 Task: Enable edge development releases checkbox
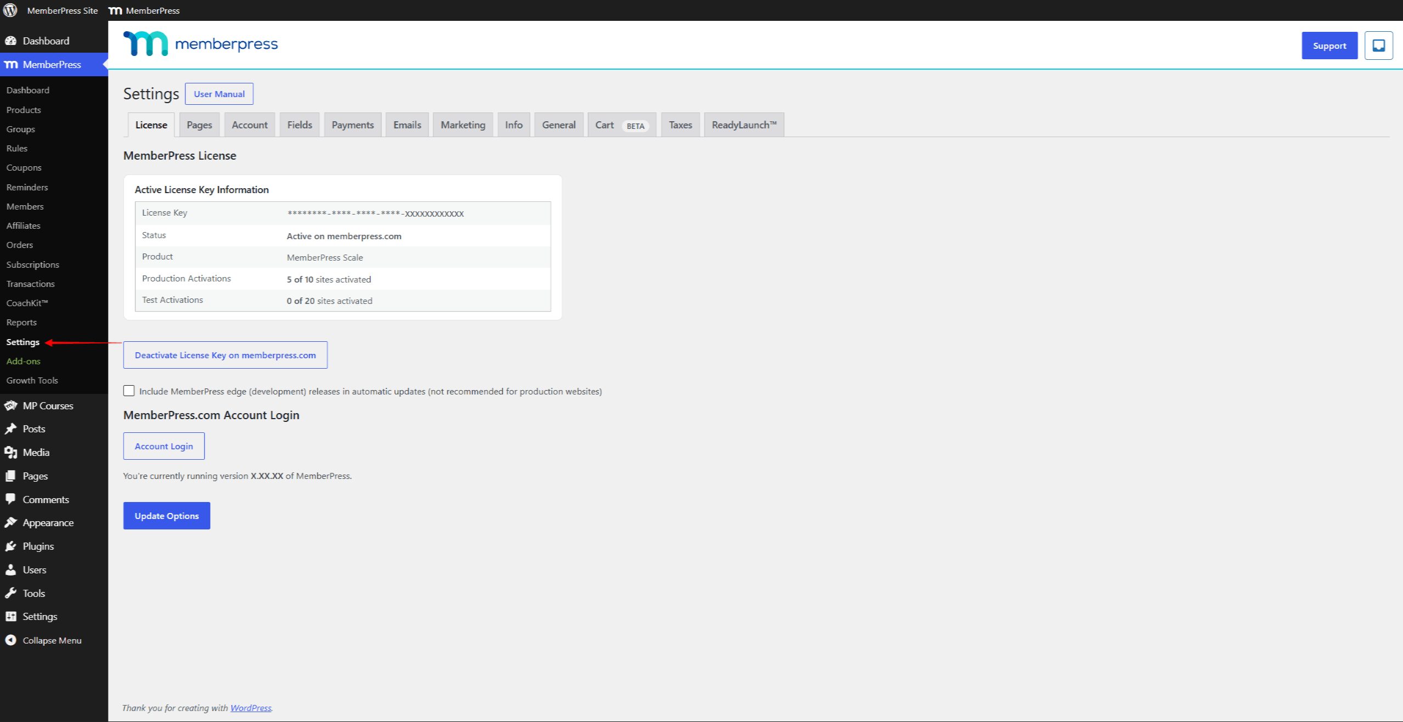coord(129,391)
